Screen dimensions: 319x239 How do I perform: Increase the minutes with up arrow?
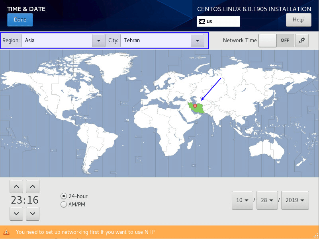tap(33, 187)
